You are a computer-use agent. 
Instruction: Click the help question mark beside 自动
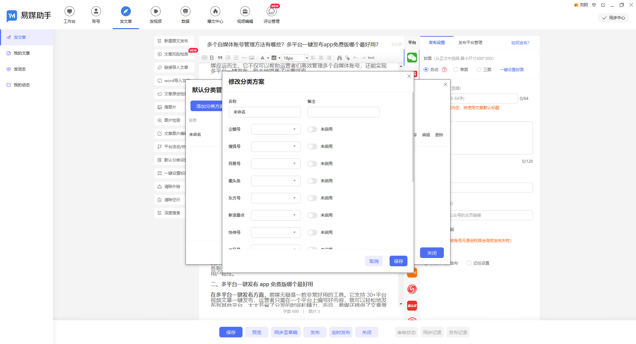click(x=445, y=69)
